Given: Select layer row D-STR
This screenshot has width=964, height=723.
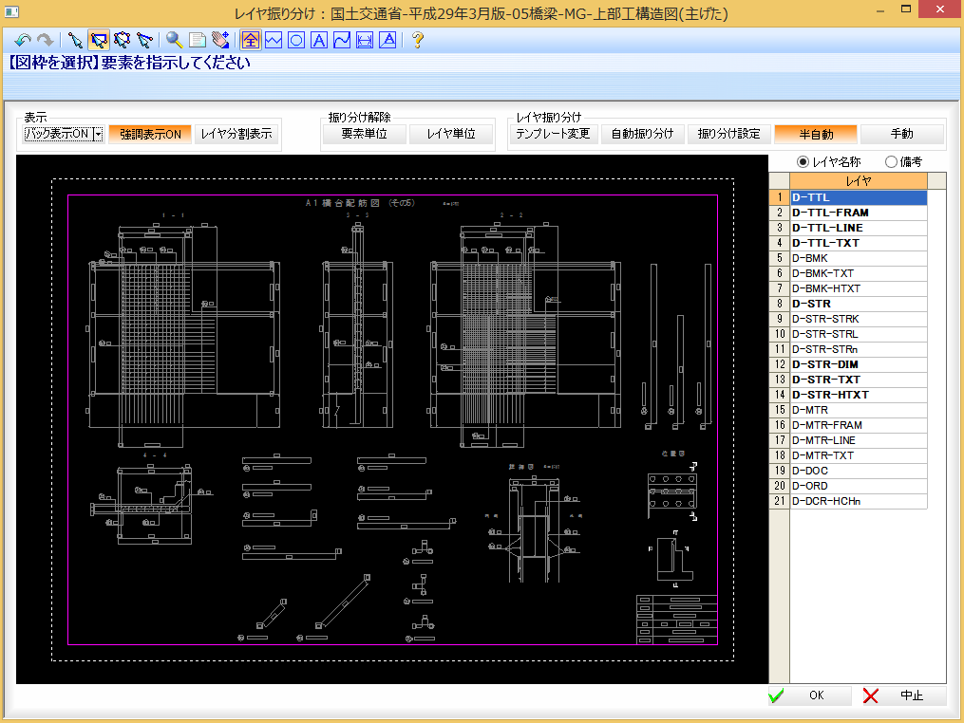Looking at the screenshot, I should (859, 304).
